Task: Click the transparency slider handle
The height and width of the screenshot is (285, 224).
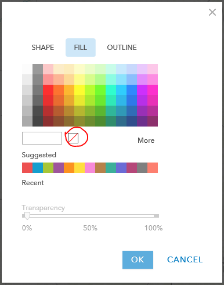Action: 27,216
